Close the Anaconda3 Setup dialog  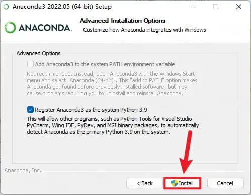(239, 7)
